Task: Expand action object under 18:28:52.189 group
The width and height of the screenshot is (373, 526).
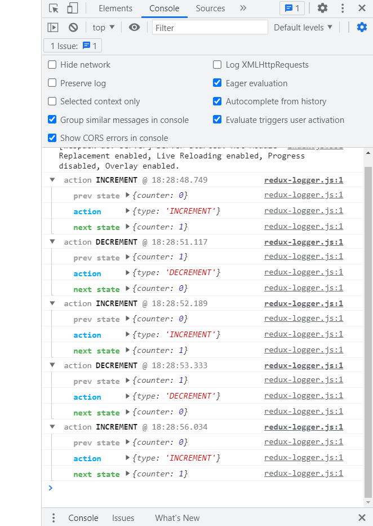Action: tap(127, 334)
